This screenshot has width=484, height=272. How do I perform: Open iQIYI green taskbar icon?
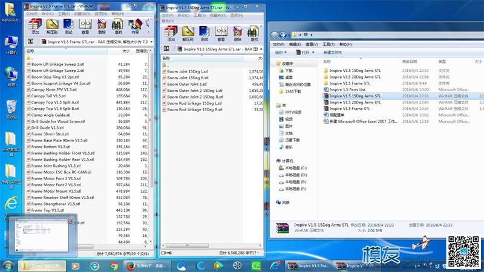click(256, 266)
